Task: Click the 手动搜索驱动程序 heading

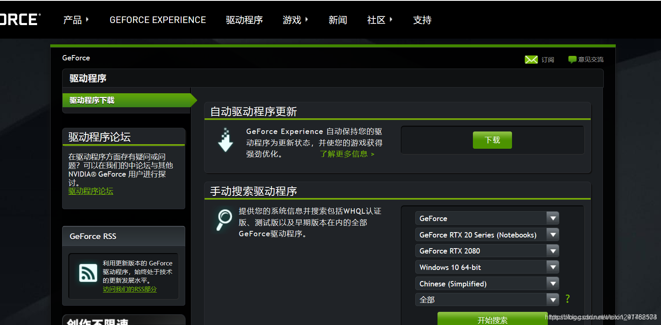Action: (254, 191)
